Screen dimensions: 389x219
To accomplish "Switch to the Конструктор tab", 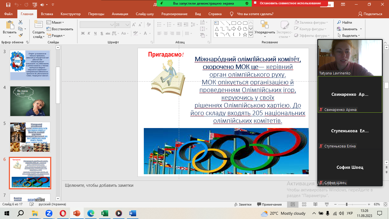I will click(x=71, y=14).
